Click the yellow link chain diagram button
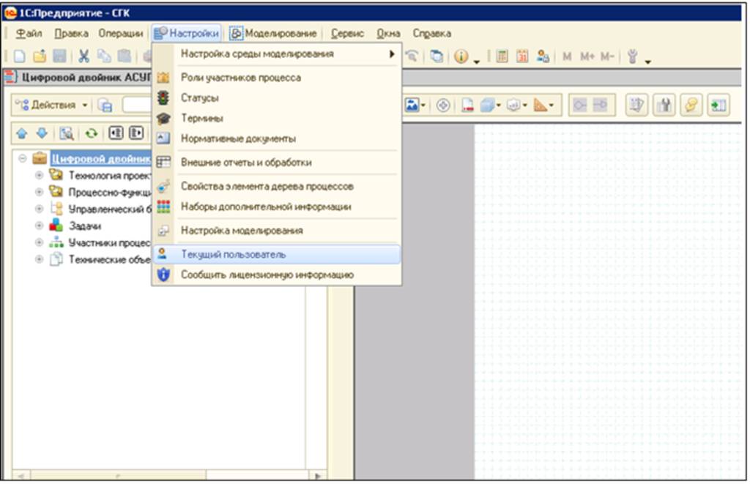Viewport: 750px width, 484px height. (691, 105)
